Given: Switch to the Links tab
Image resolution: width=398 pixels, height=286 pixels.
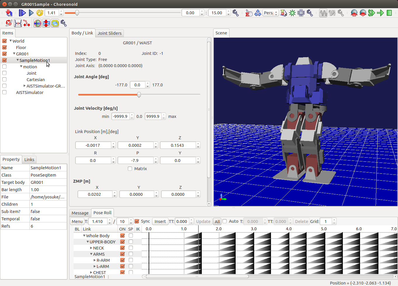Looking at the screenshot, I should tap(29, 160).
